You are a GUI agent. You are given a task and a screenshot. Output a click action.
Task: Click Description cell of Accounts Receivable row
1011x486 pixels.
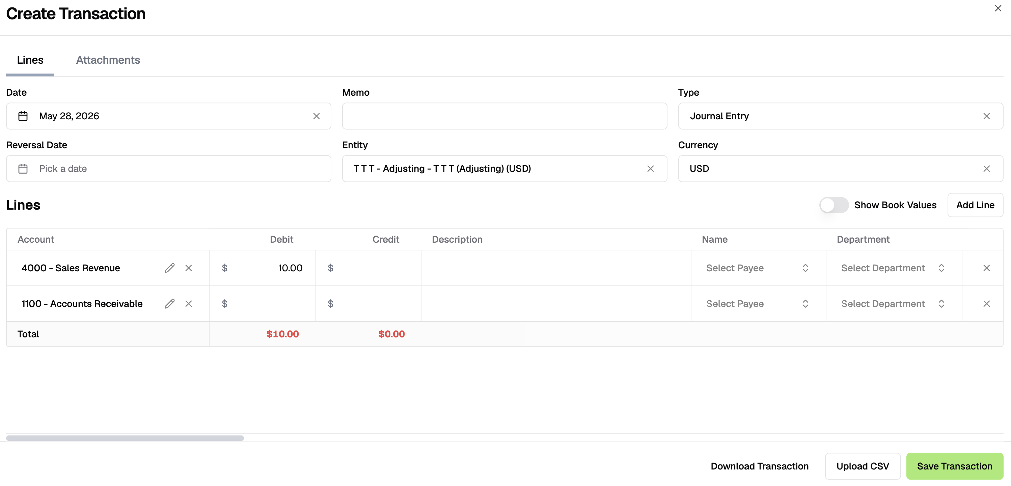[556, 304]
